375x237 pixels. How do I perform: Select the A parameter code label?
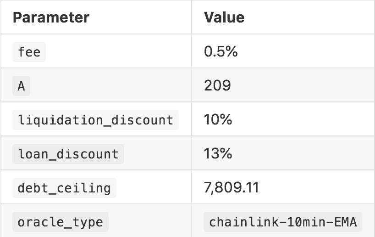[x=21, y=85]
